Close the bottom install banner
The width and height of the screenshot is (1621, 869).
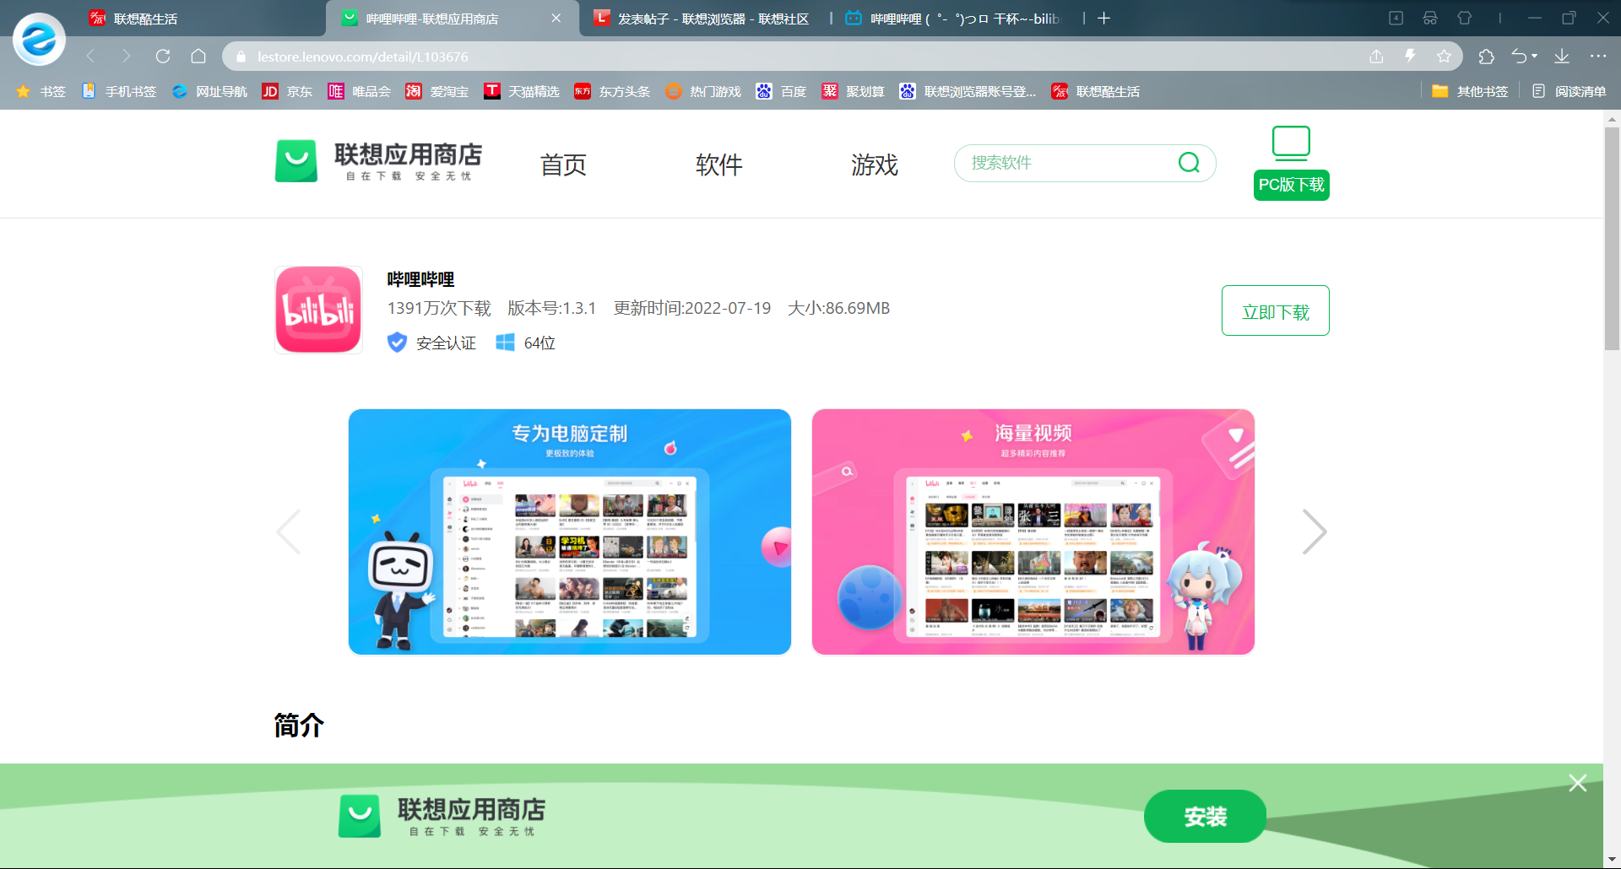click(1578, 783)
